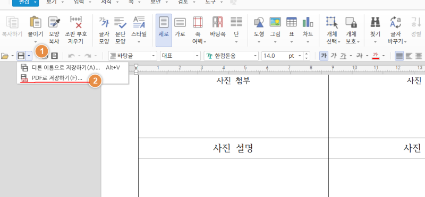Open 찾기 (Find) binoculars icon
The width and height of the screenshot is (425, 197).
coord(376,22)
